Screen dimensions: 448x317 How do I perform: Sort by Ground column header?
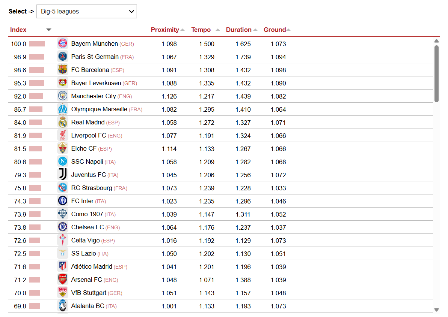pos(275,30)
